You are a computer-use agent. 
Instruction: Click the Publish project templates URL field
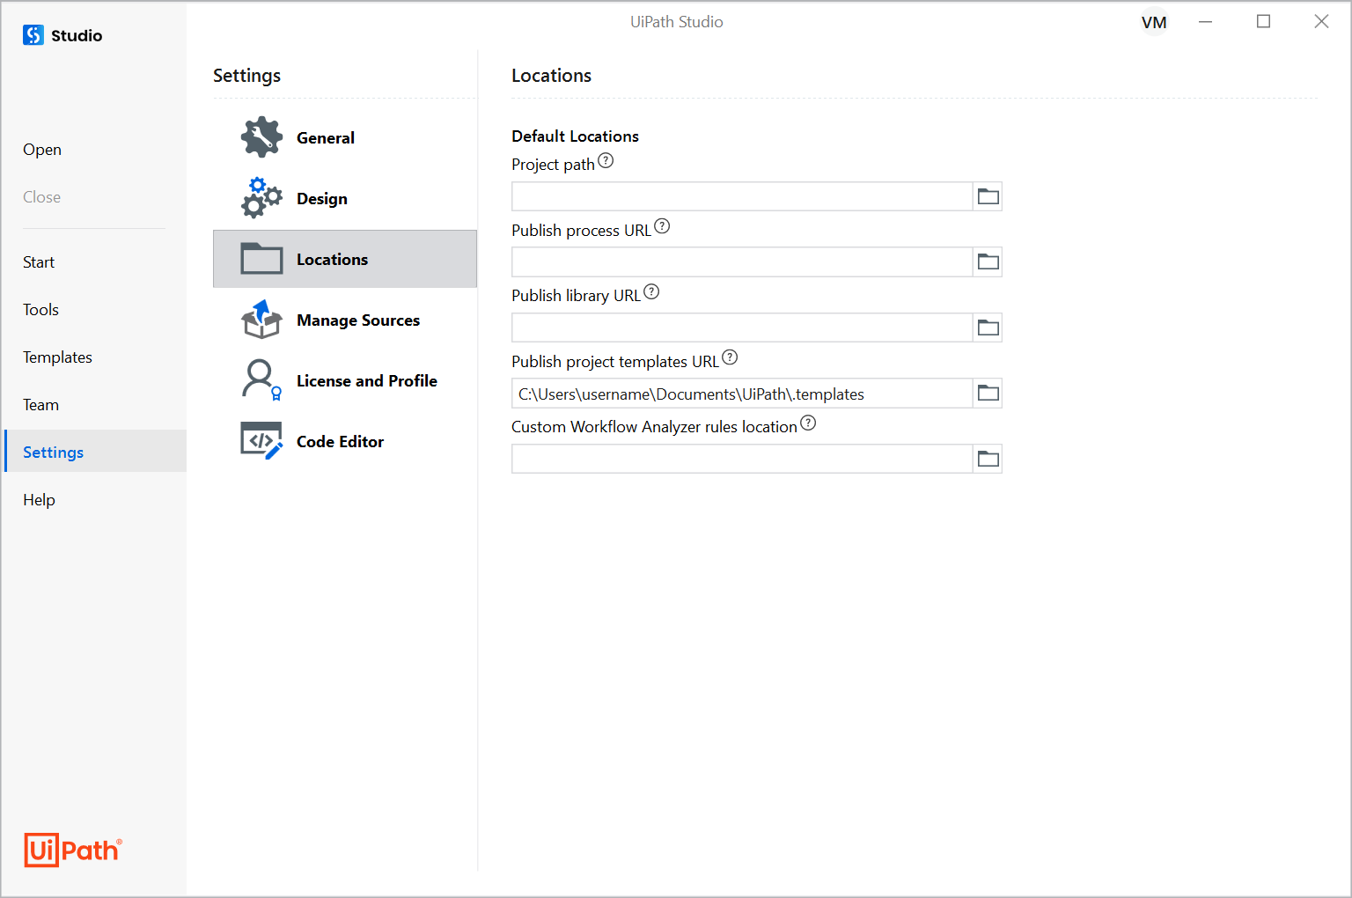(x=741, y=394)
